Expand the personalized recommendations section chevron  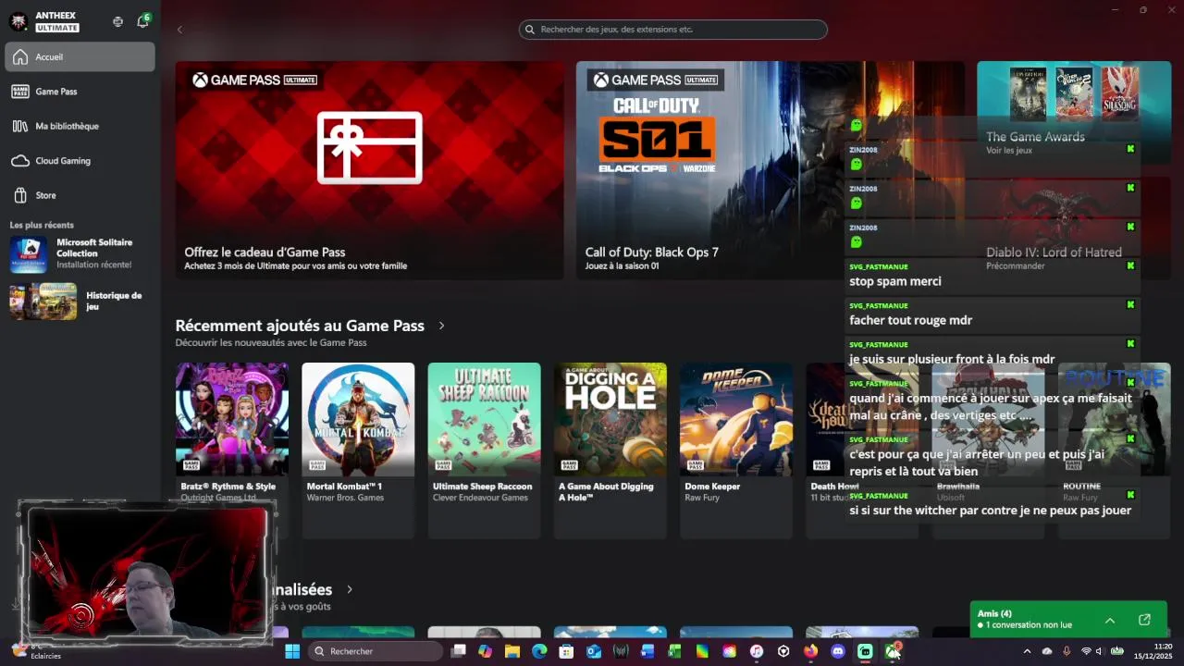tap(350, 589)
